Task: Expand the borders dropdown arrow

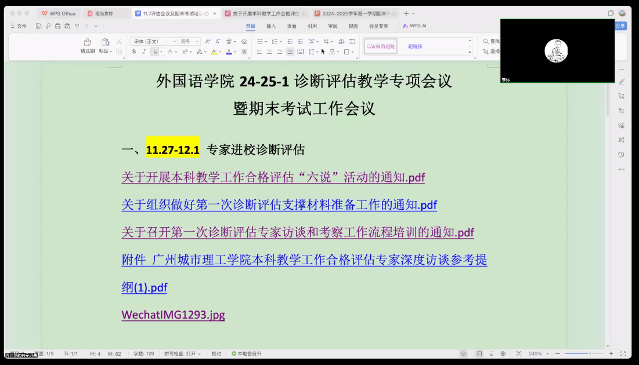Action: point(352,52)
